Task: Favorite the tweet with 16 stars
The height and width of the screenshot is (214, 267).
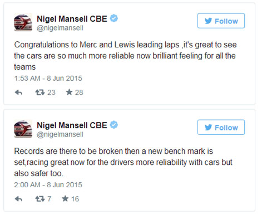Action: (x=65, y=199)
